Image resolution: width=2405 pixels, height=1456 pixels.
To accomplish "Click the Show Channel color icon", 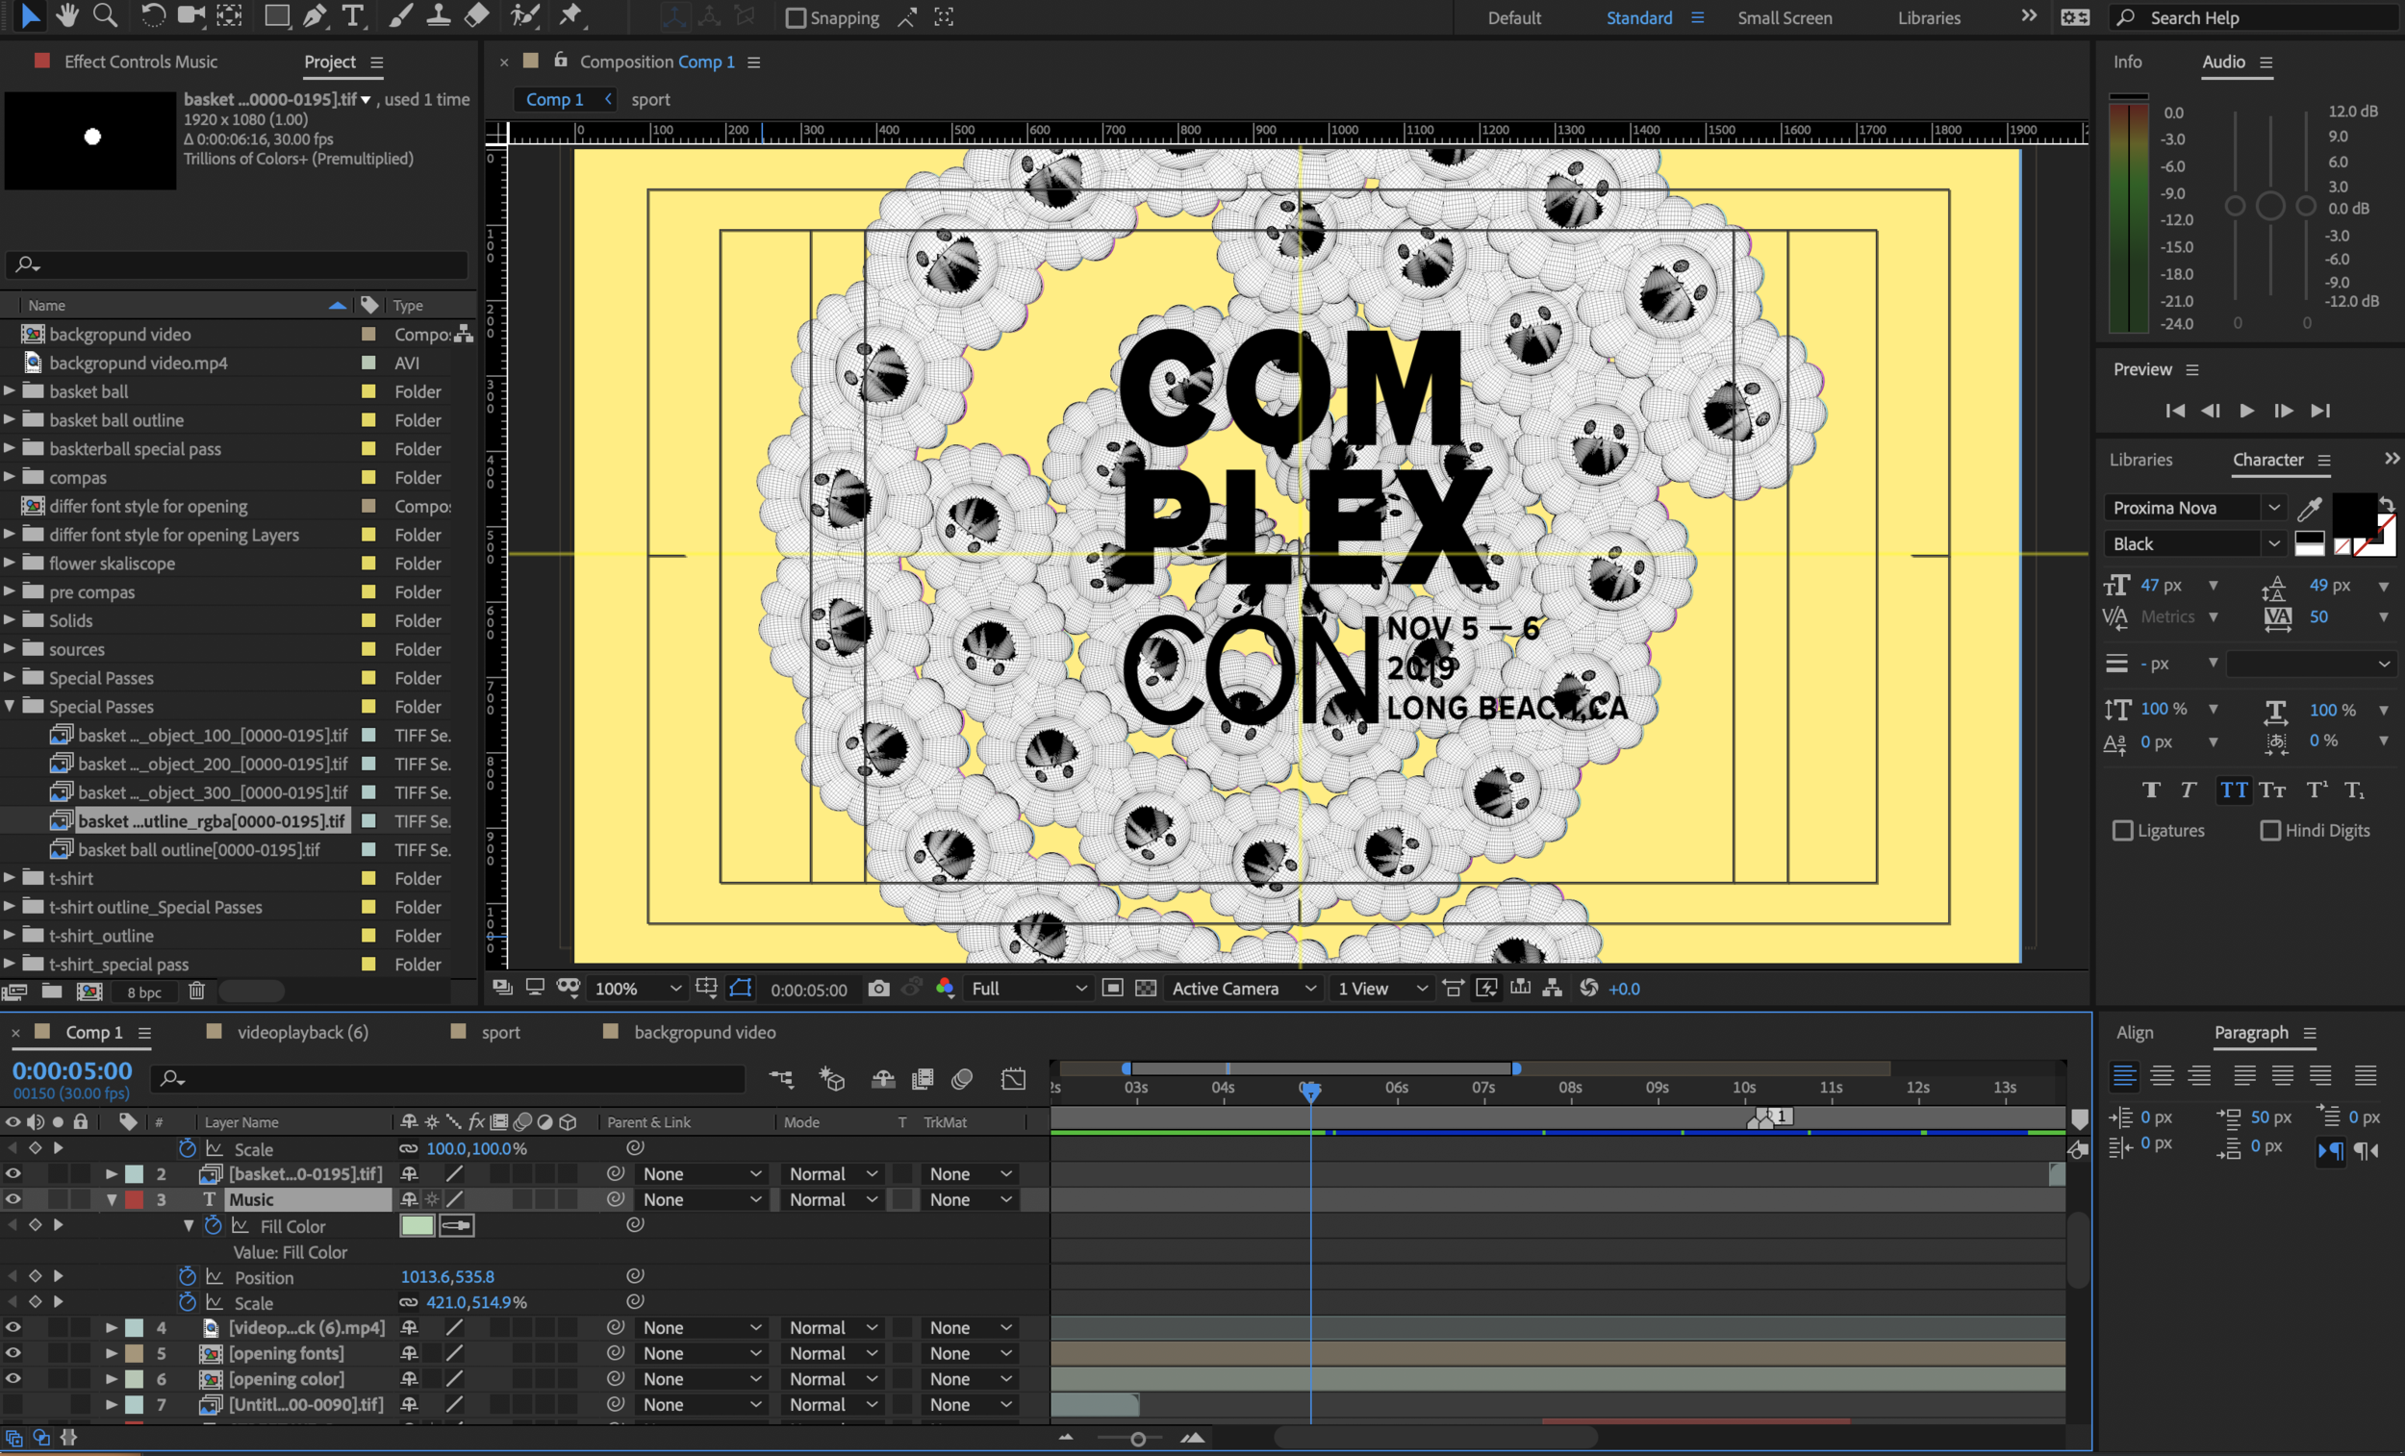I will coord(944,989).
